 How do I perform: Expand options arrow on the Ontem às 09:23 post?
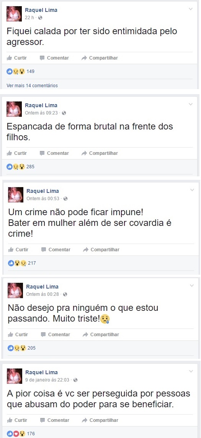(191, 104)
